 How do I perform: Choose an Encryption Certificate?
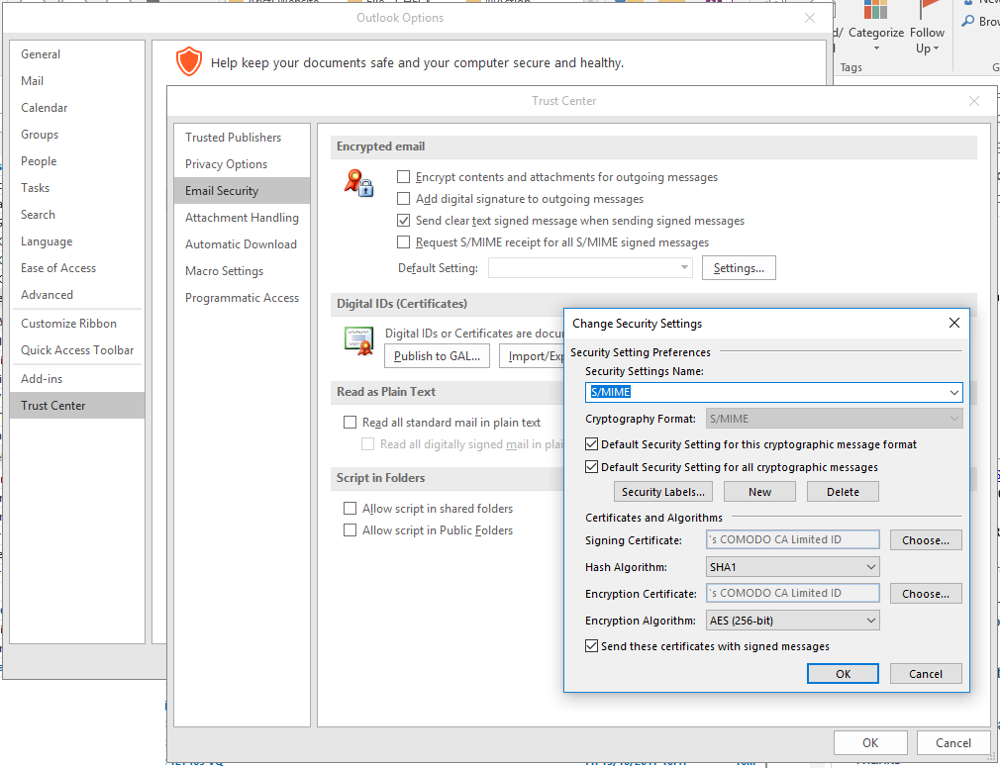click(926, 594)
